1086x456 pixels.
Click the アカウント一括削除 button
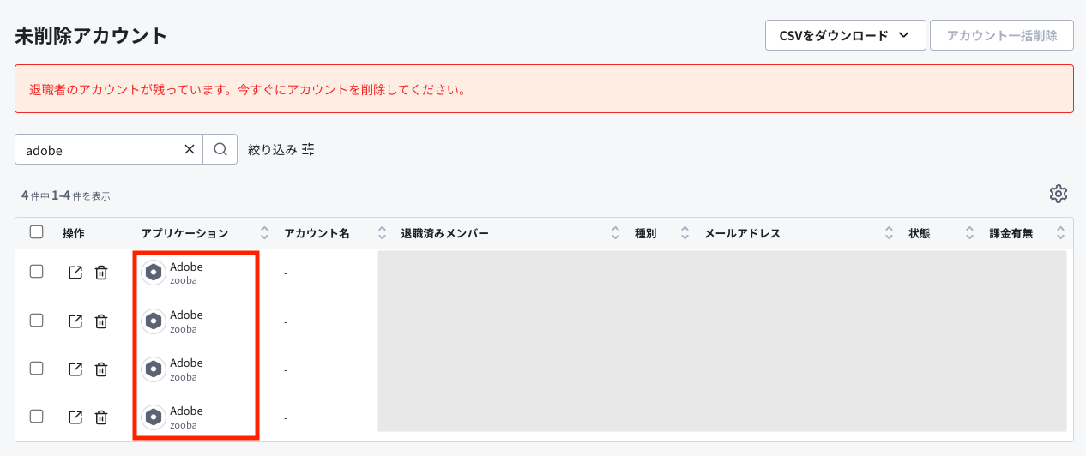click(1002, 35)
